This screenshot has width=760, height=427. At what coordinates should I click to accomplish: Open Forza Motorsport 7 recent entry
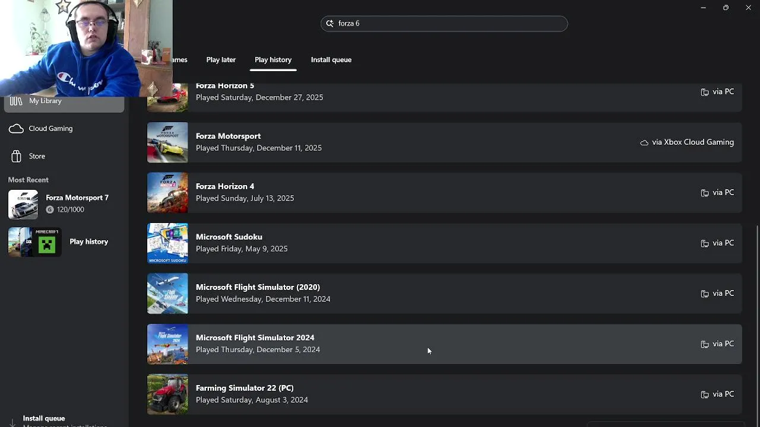pos(64,204)
